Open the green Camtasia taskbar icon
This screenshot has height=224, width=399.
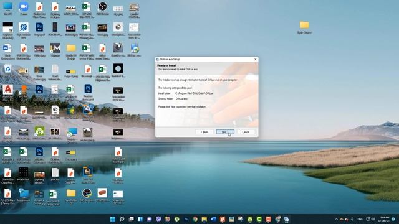(x=259, y=219)
